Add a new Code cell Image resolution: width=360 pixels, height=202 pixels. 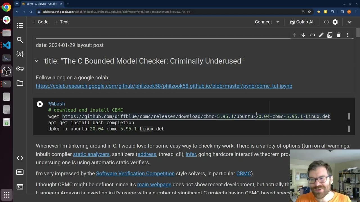tap(40, 22)
